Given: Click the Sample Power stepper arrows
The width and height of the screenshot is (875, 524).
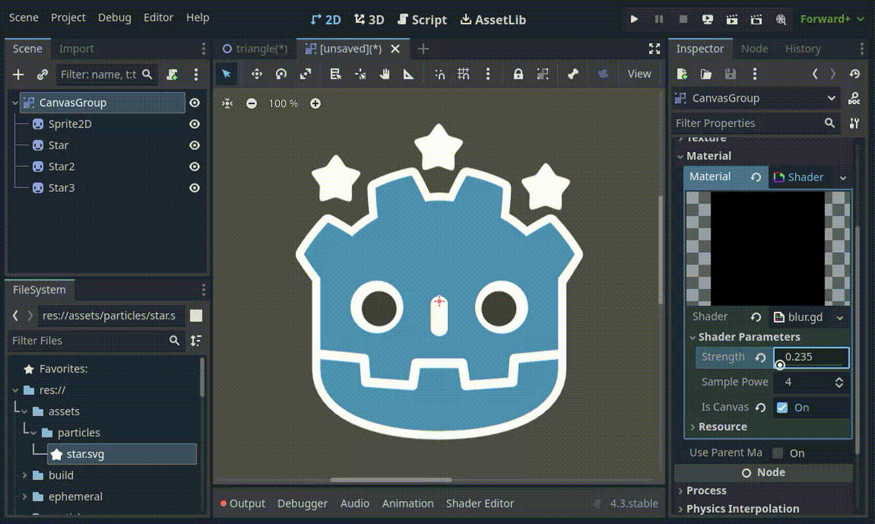Looking at the screenshot, I should point(839,383).
